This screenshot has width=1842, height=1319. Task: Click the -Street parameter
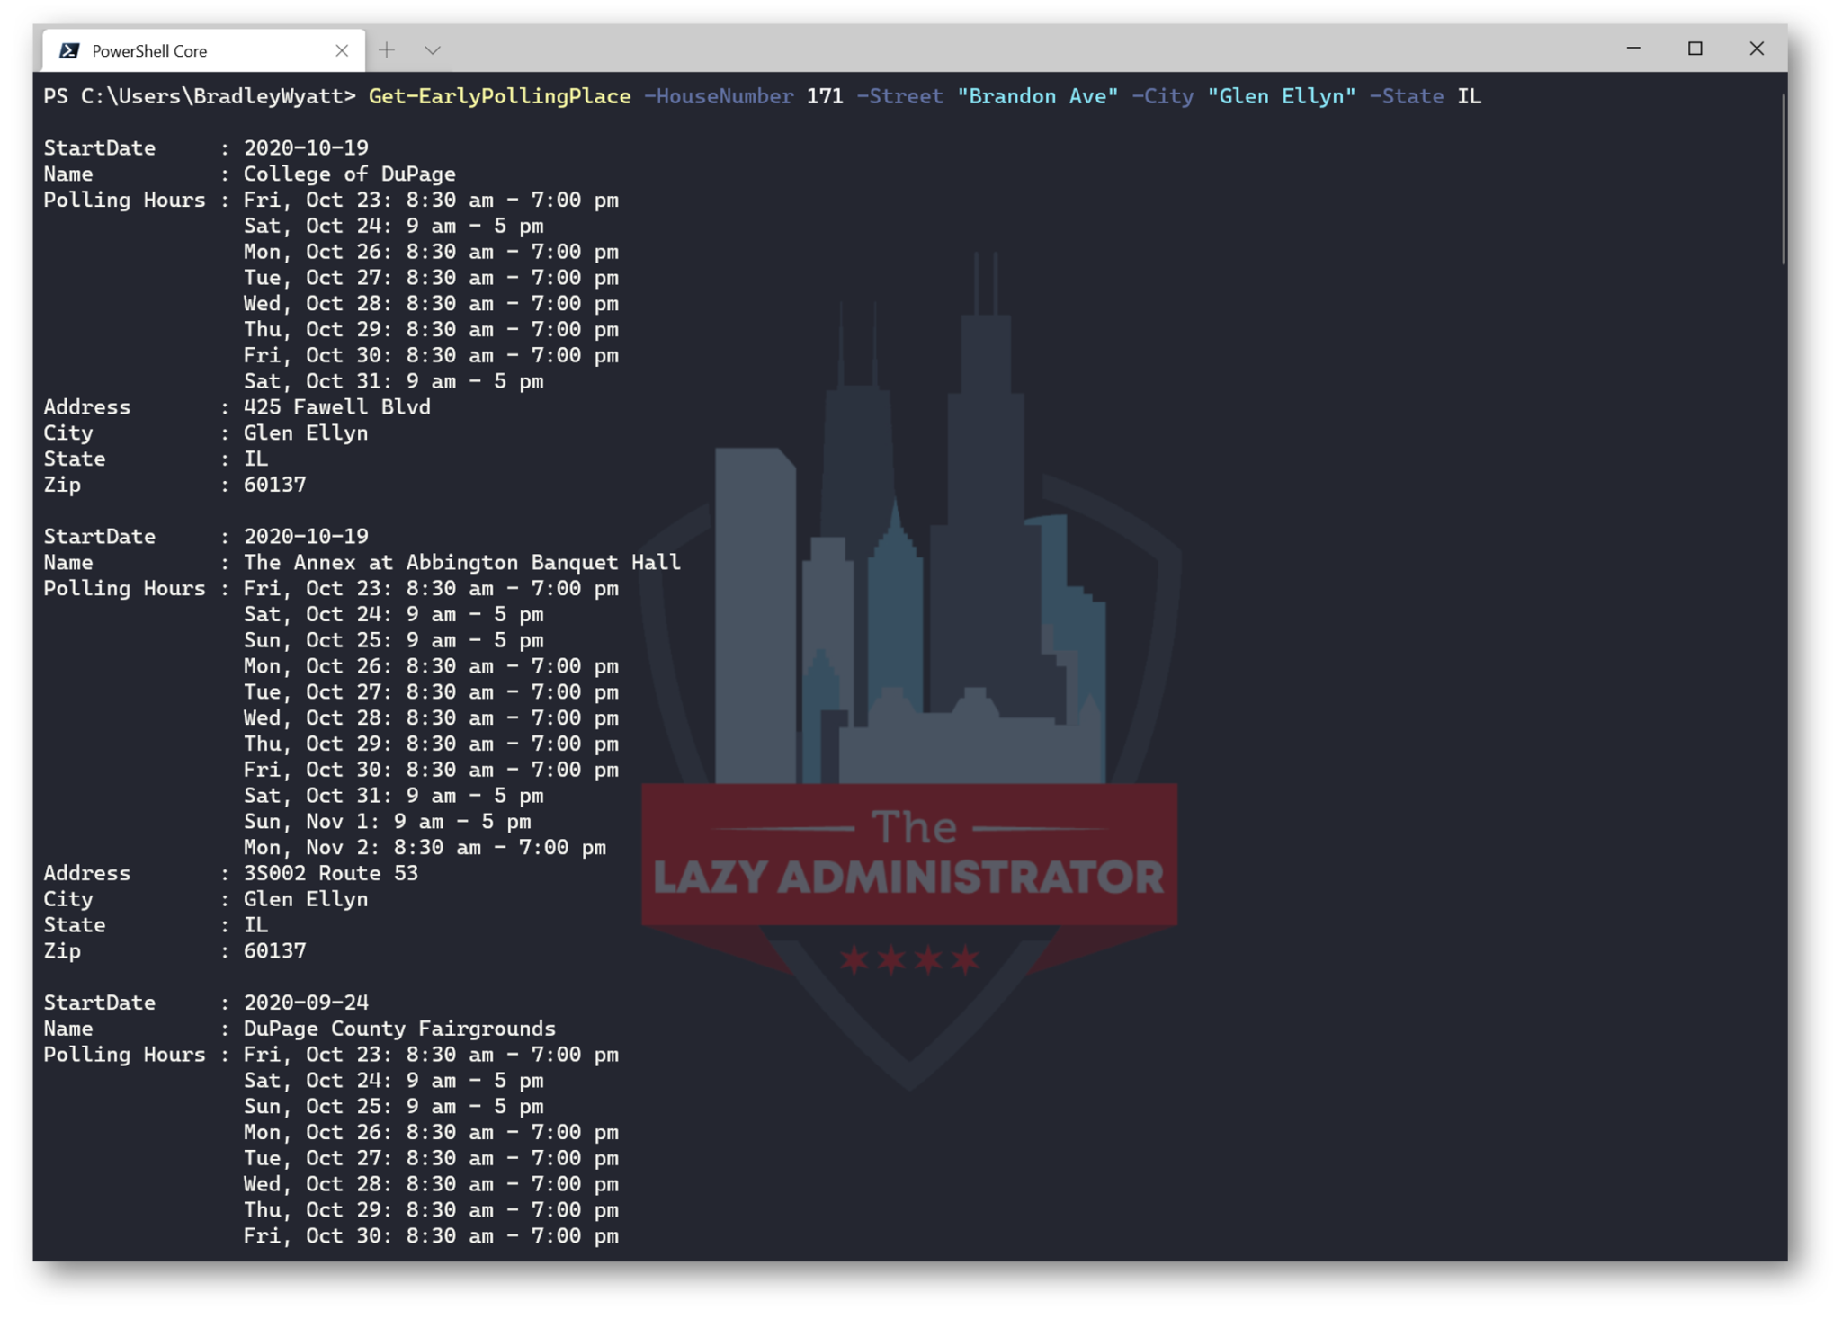[x=899, y=96]
